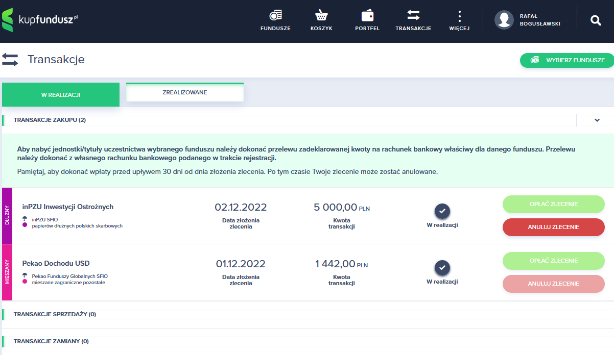Open Transakcje arrows icon in navbar
The width and height of the screenshot is (614, 355).
tap(413, 15)
